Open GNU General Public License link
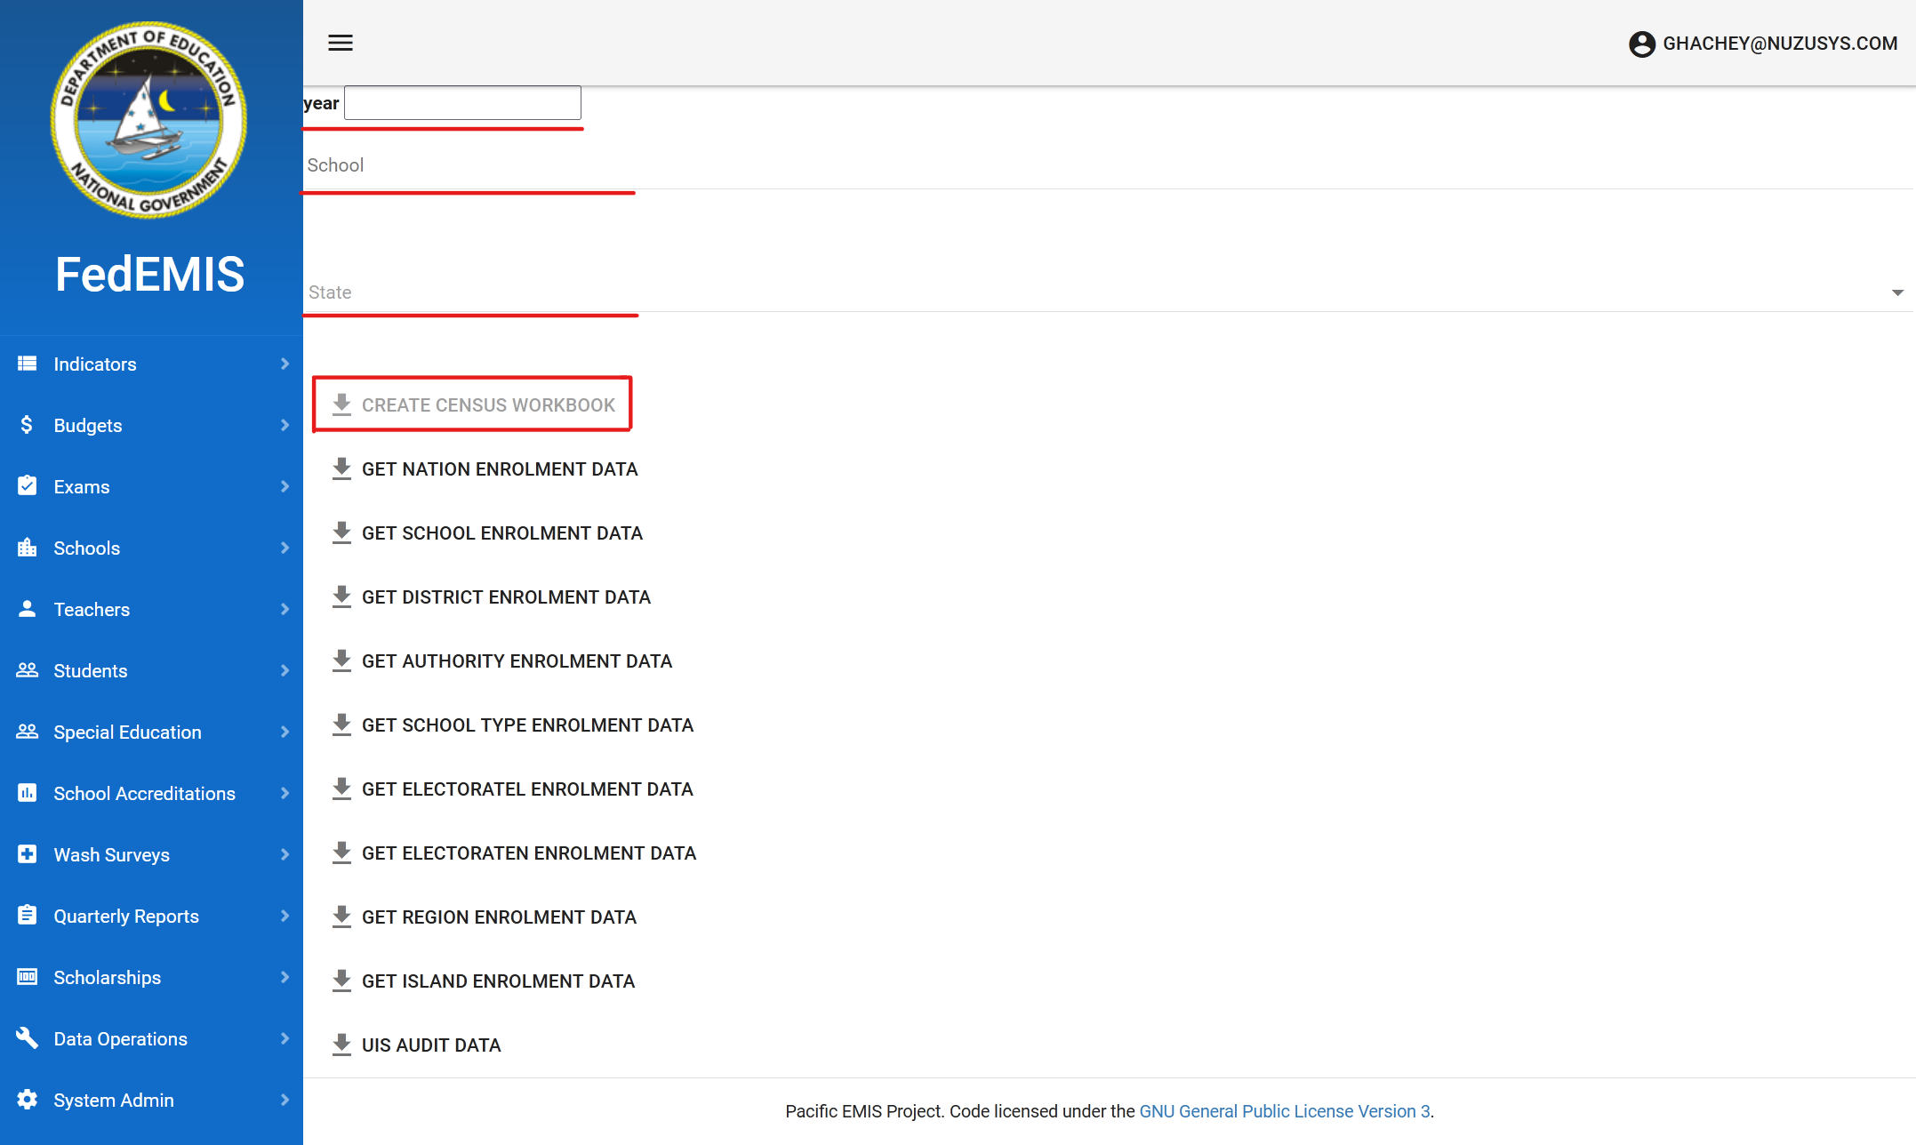Screen dimensions: 1916x1145 (x=1284, y=1111)
